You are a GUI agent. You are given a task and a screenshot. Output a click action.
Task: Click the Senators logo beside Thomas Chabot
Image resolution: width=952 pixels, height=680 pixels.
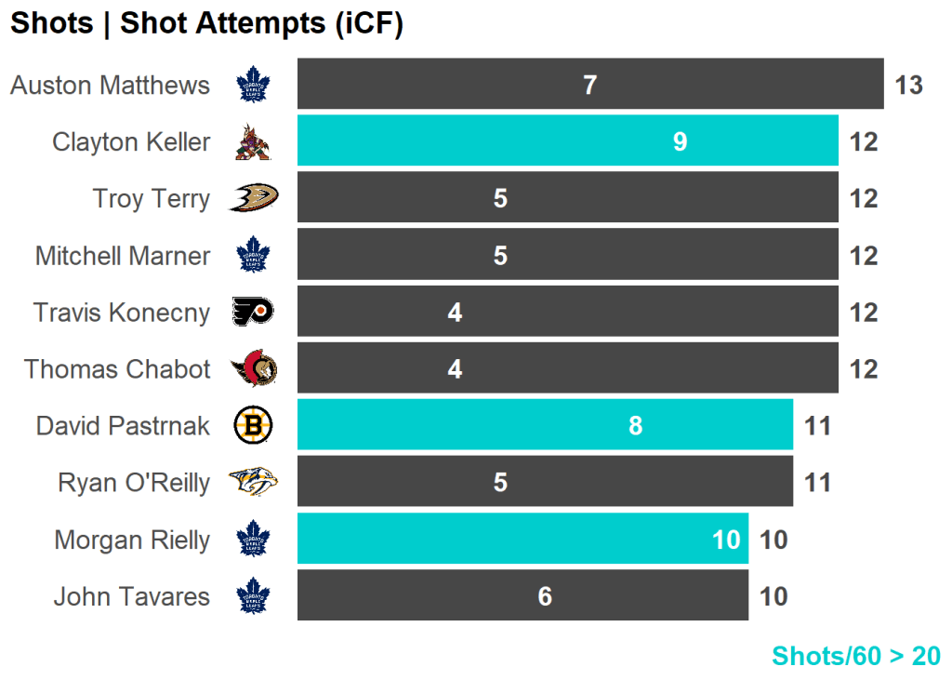click(x=254, y=369)
